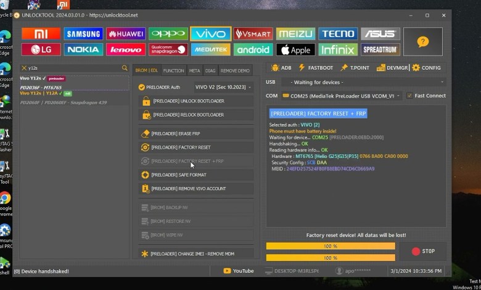Click PRELOADER ERASE FRP button
The height and width of the screenshot is (290, 481).
point(195,133)
